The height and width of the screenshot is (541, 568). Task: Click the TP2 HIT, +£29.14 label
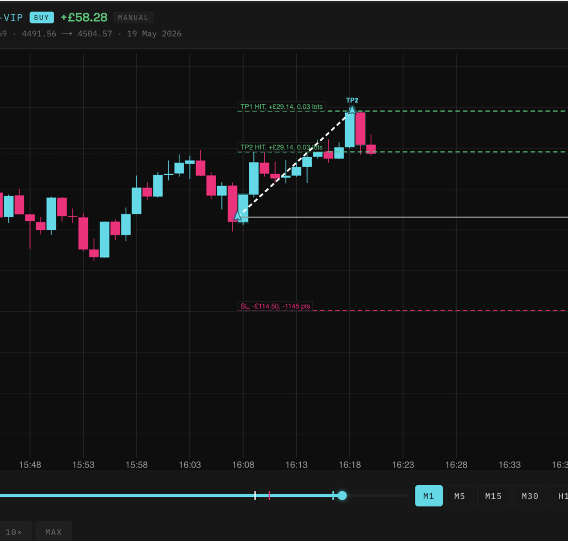[x=281, y=147]
